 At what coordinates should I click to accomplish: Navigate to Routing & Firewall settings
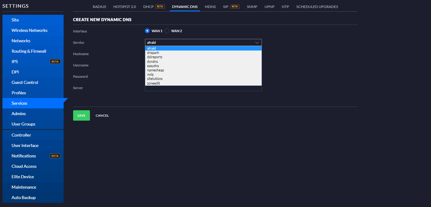pyautogui.click(x=29, y=51)
